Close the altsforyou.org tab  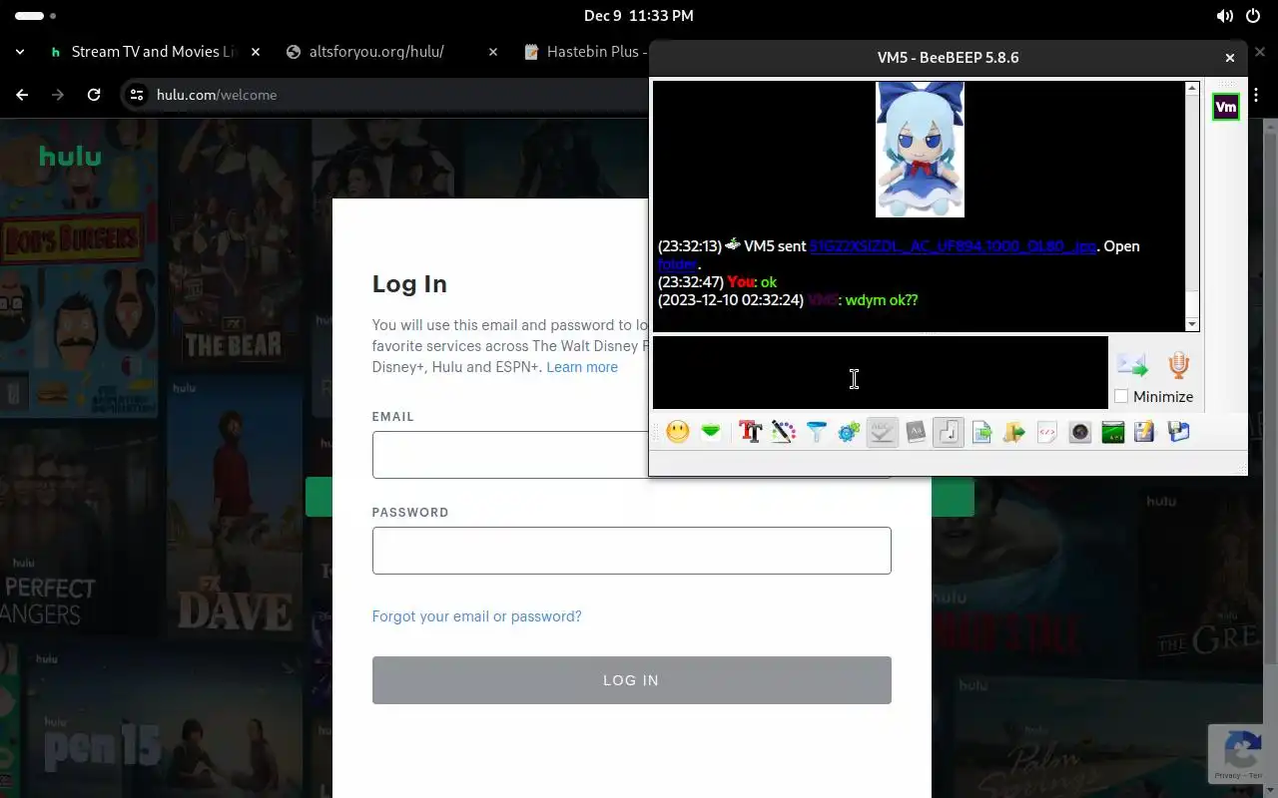492,52
